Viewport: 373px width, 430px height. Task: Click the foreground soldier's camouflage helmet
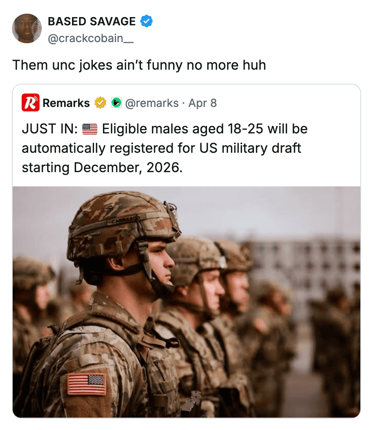[123, 225]
